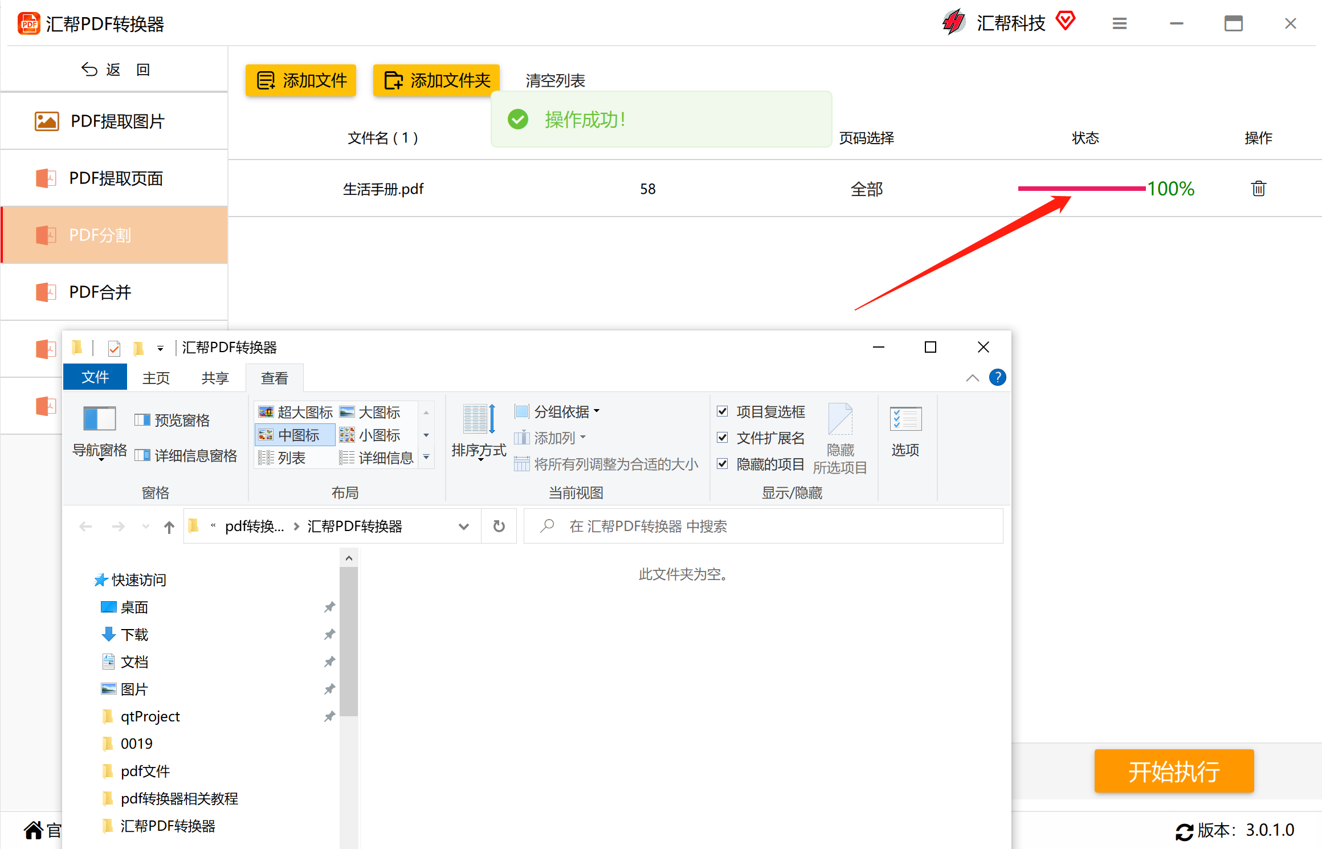
Task: Click the 汇帮PDF转换器 app logo
Action: [29, 23]
